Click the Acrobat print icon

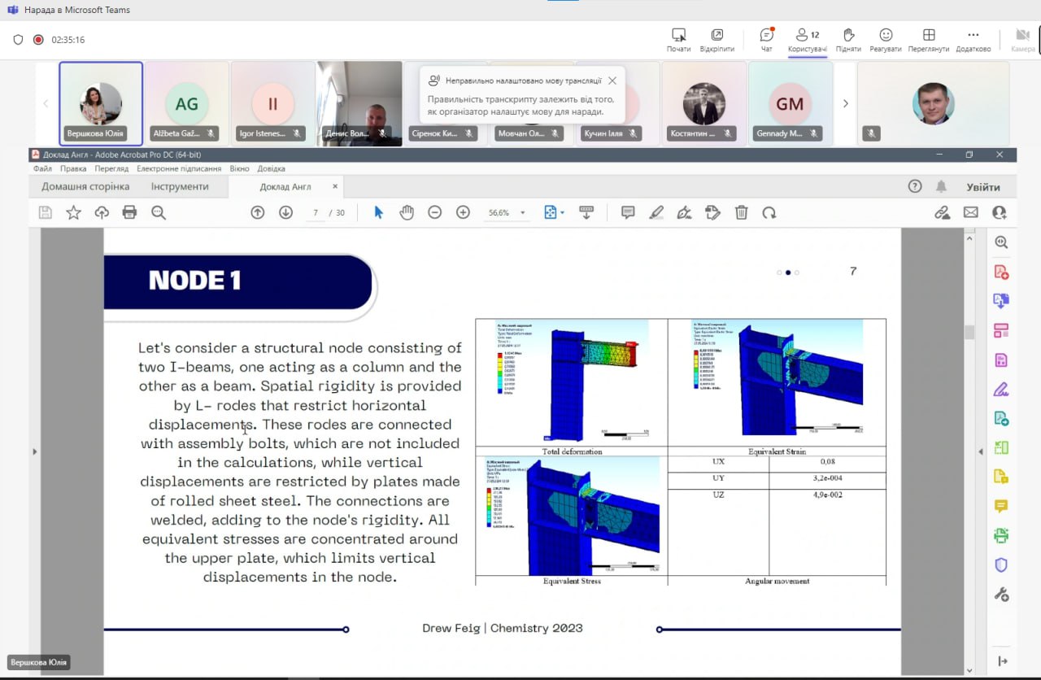[x=129, y=212]
